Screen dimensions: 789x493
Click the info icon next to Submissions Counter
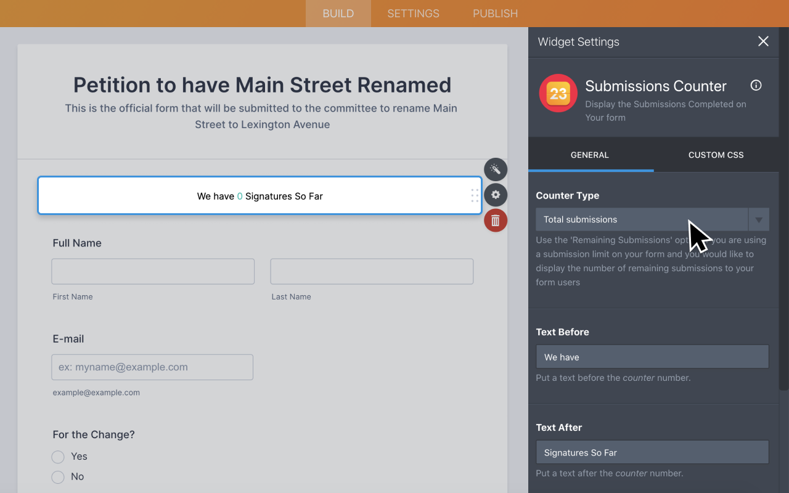[756, 85]
